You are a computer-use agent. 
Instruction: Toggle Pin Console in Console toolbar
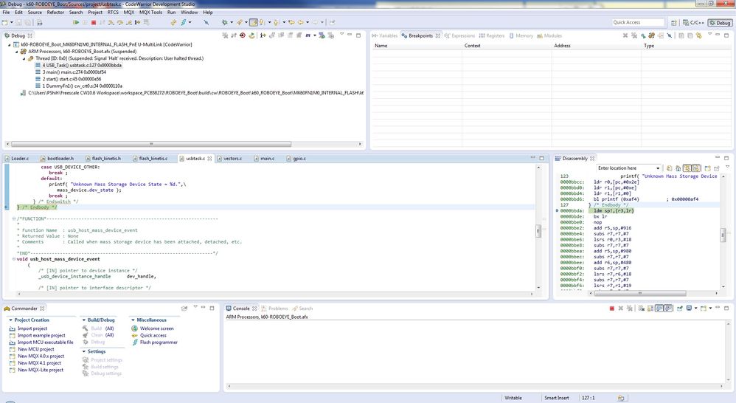point(680,308)
